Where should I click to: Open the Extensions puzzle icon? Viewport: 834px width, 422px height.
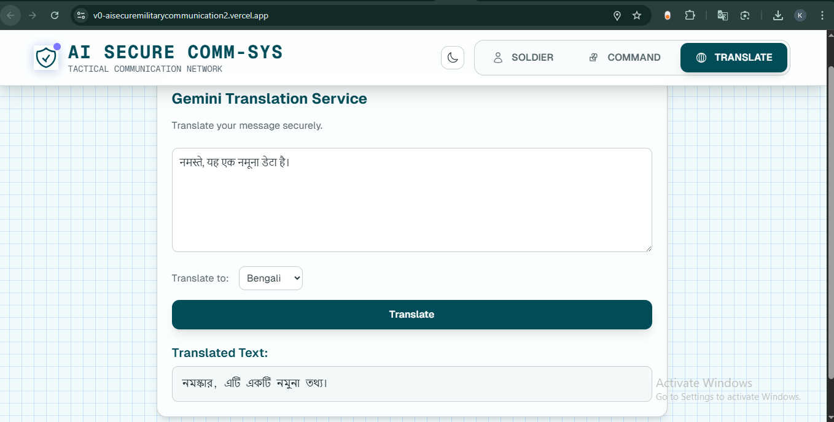pos(690,15)
